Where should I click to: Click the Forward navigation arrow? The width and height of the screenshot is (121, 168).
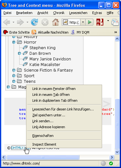point(20,22)
